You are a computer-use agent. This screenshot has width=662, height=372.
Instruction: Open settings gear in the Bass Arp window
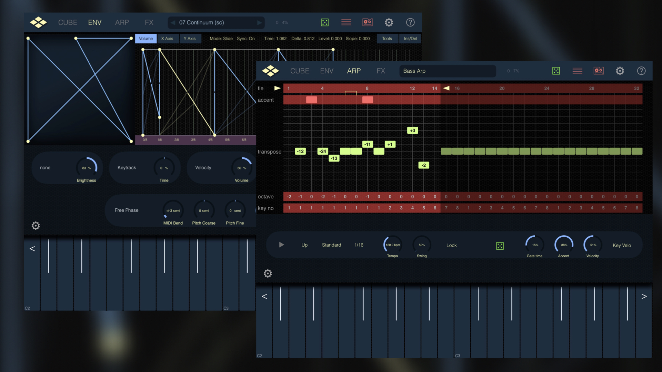(620, 71)
